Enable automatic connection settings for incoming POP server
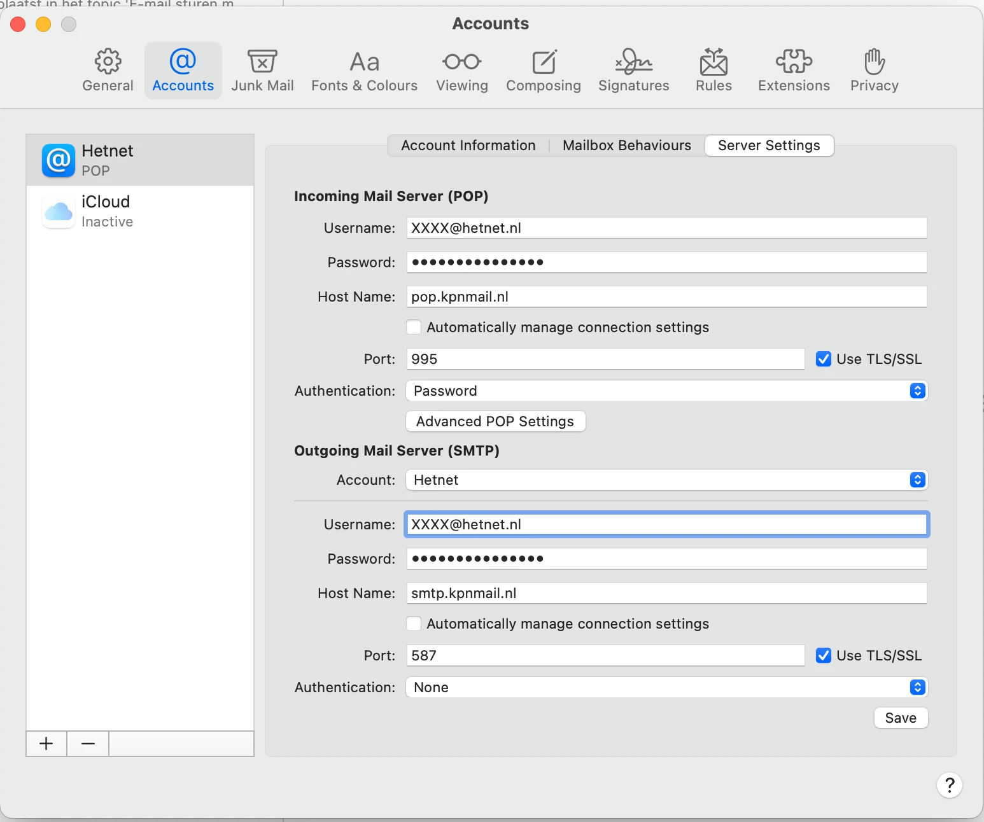 [414, 327]
